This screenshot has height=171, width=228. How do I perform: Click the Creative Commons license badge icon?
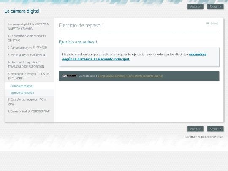pyautogui.click(x=70, y=76)
